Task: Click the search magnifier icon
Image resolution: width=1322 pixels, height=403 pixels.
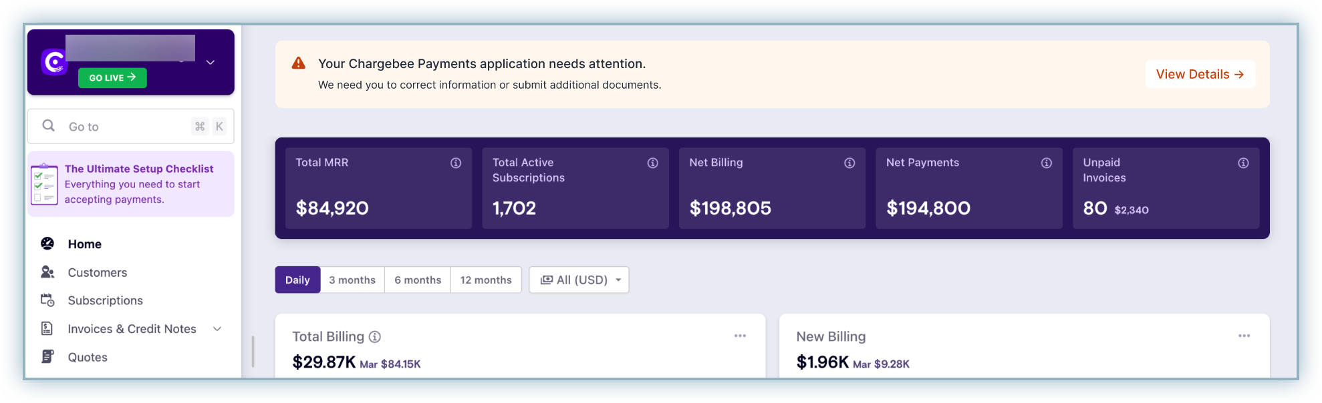Action: 48,125
